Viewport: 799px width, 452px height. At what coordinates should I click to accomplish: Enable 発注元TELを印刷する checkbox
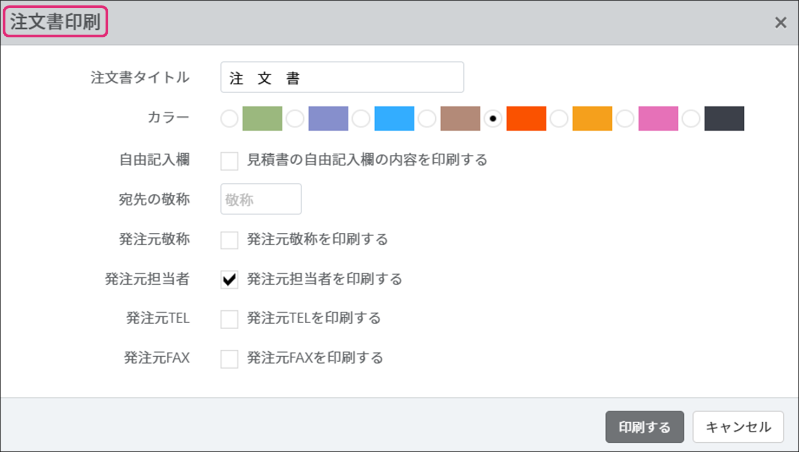pos(230,319)
